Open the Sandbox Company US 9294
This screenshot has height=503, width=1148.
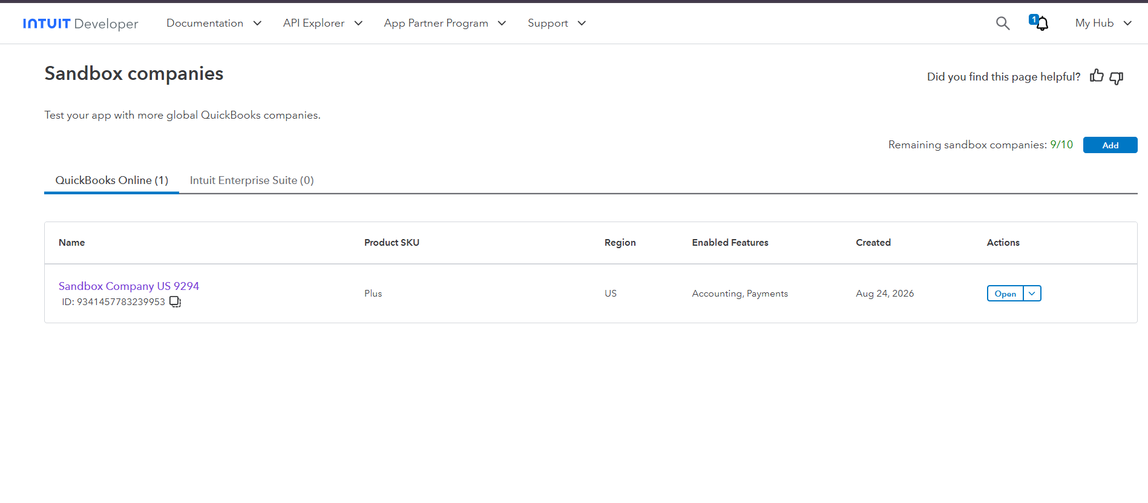tap(1005, 294)
